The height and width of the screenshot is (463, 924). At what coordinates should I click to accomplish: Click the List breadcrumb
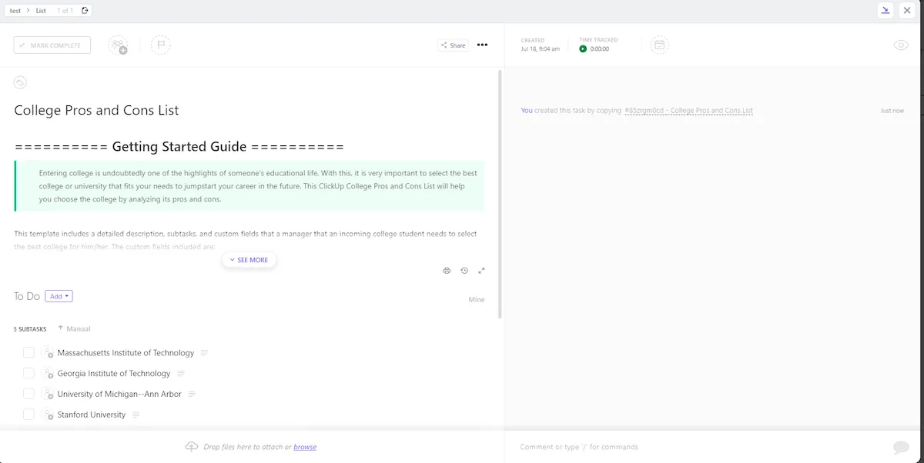[42, 11]
